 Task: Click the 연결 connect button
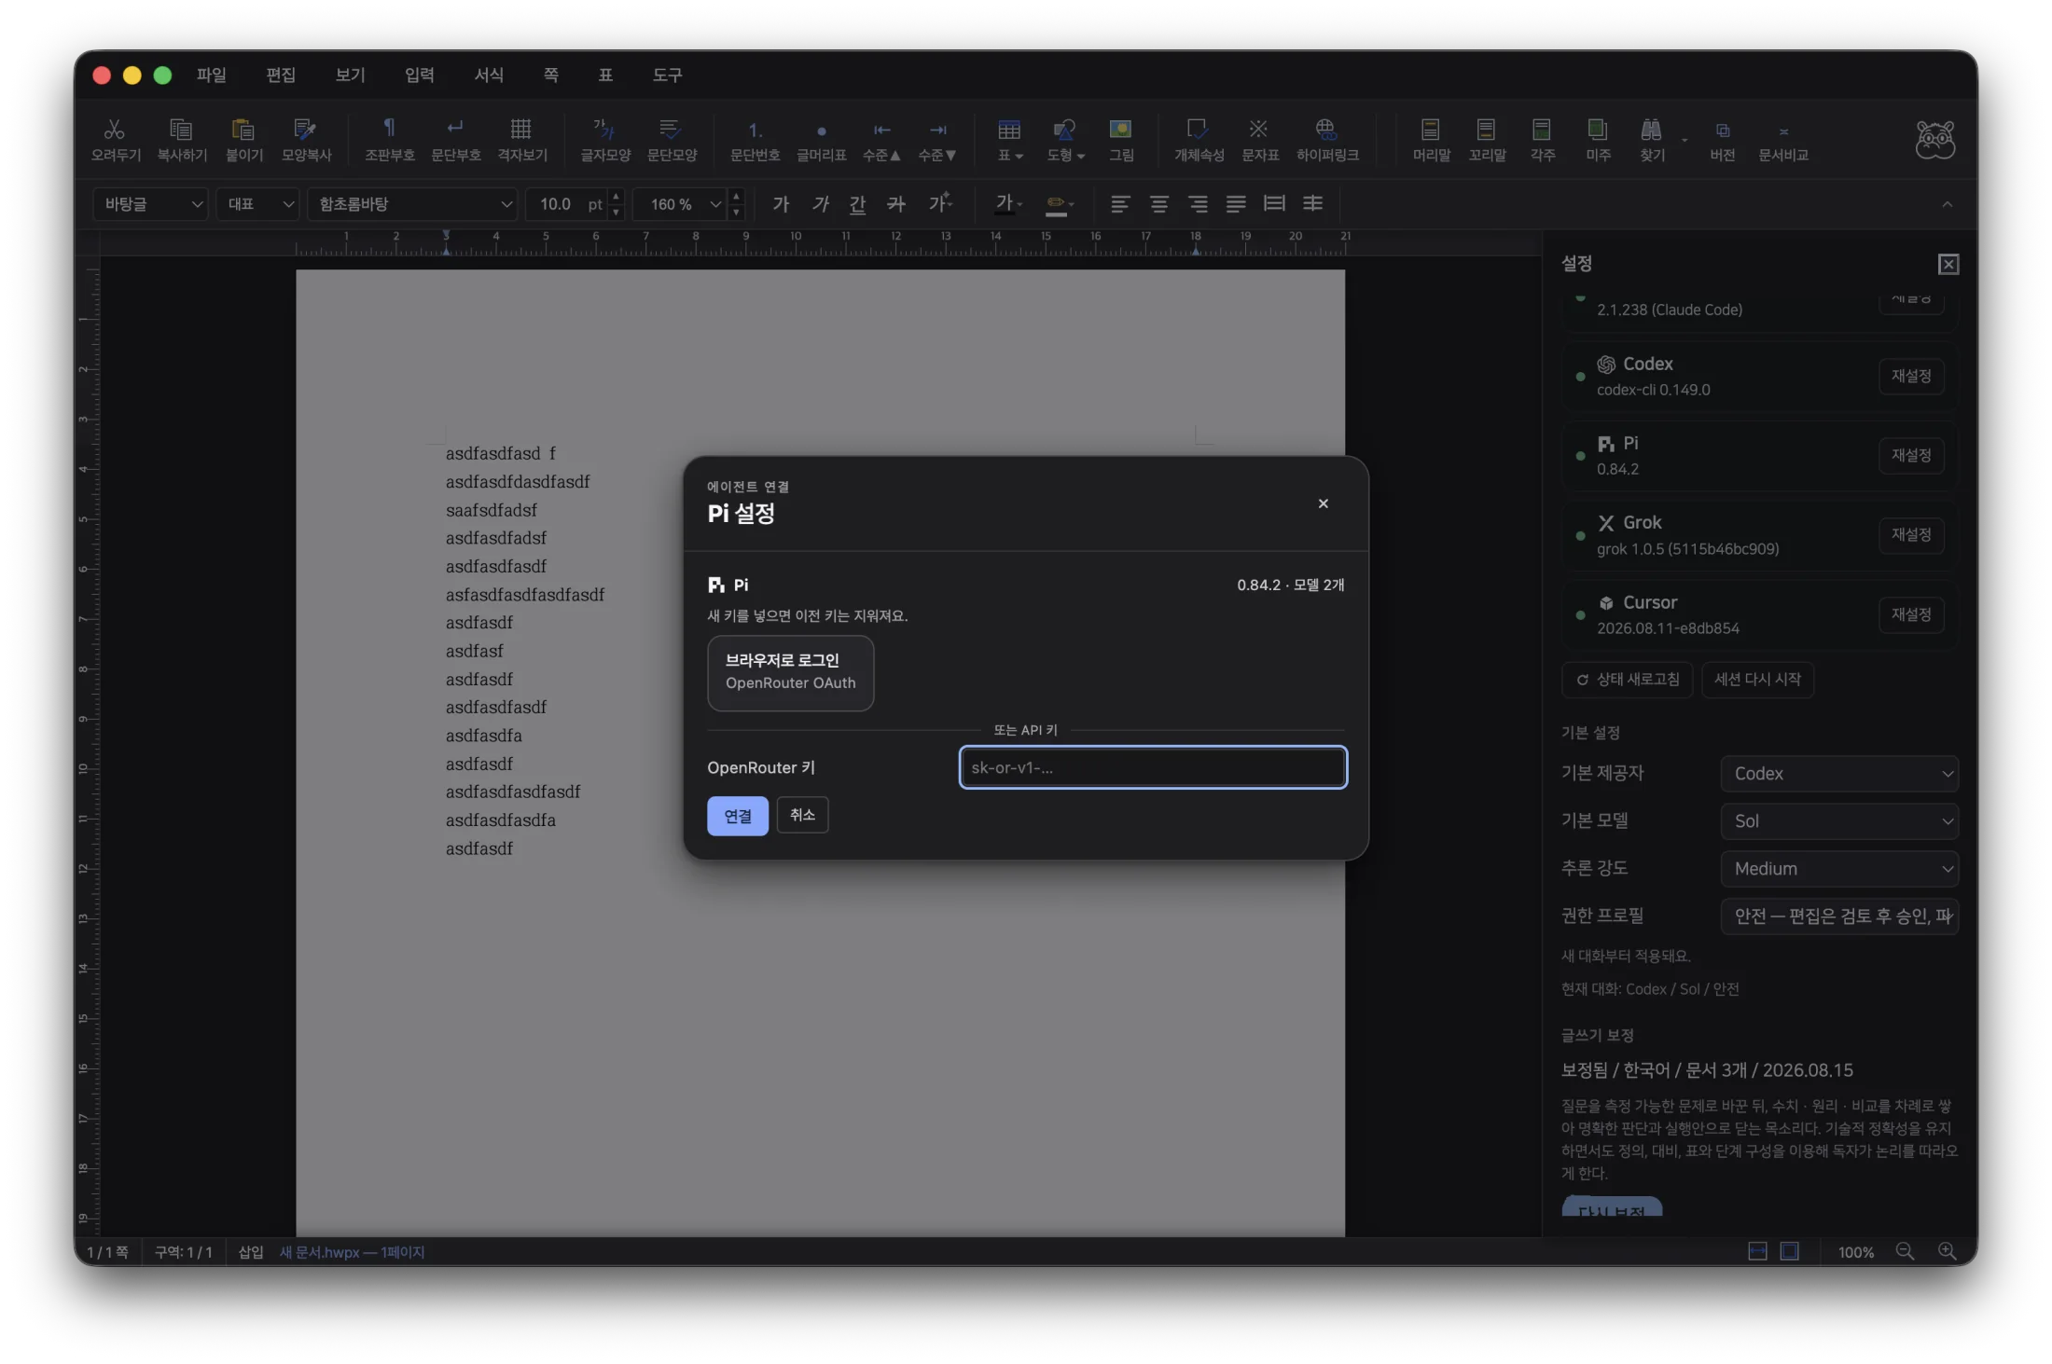738,816
